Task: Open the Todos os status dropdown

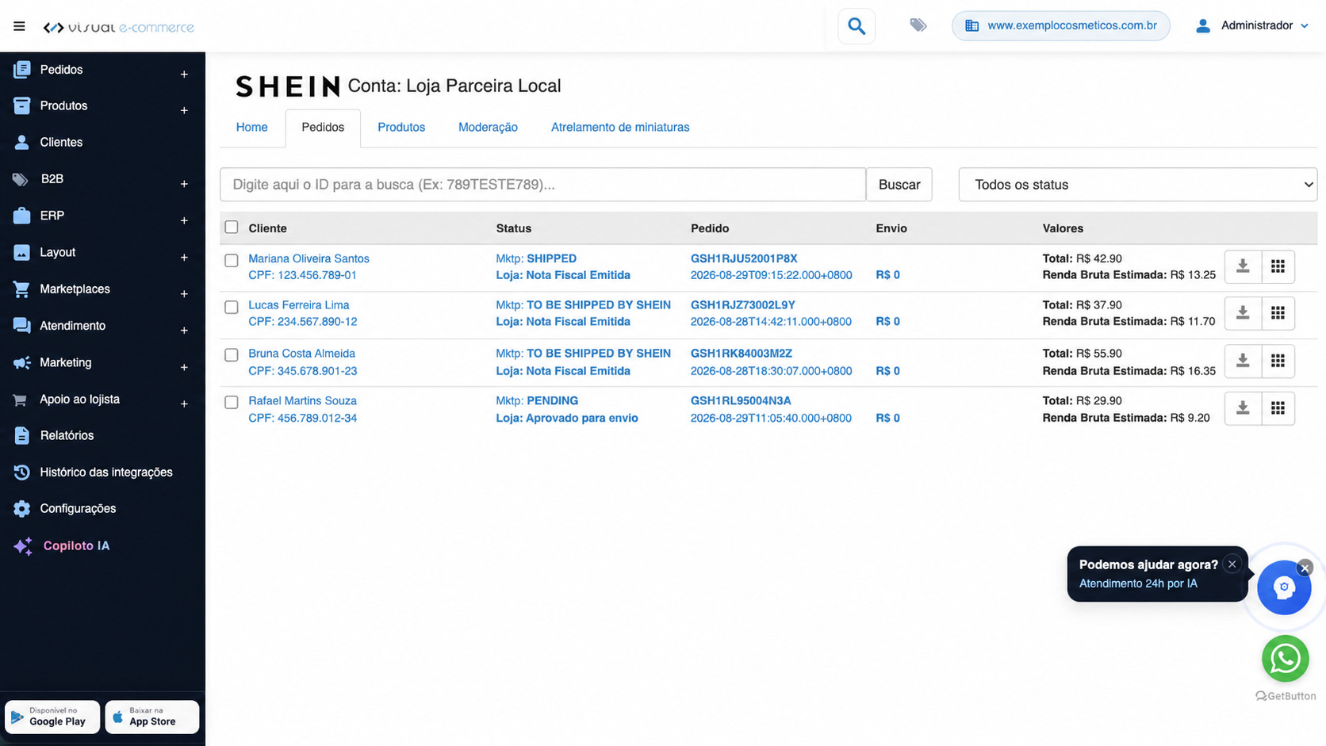Action: [x=1137, y=185]
